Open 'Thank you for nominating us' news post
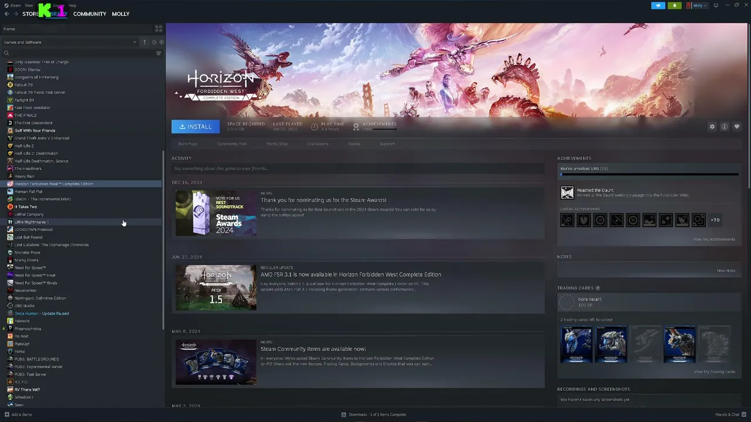751x422 pixels. pos(323,200)
